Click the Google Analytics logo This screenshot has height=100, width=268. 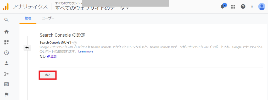tap(6, 6)
